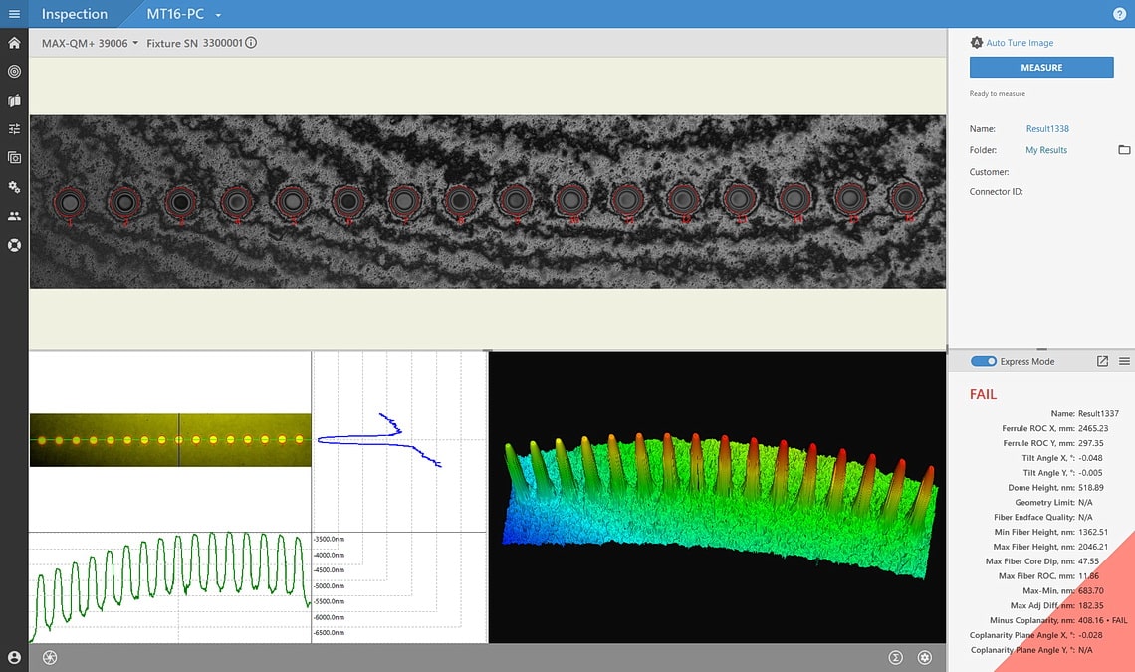Open the view settings gear in bottom bar
Image resolution: width=1135 pixels, height=672 pixels.
pos(924,657)
